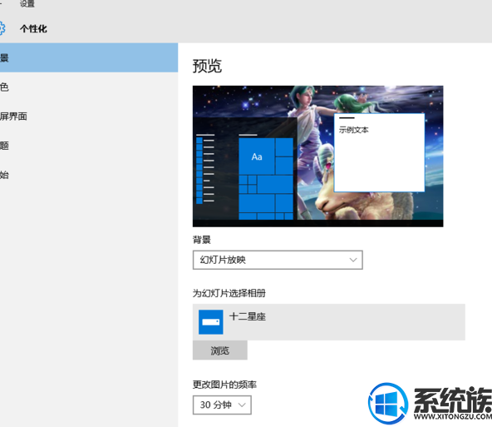The width and height of the screenshot is (492, 427).
Task: Open the 幻灯片放映 background dropdown
Action: pyautogui.click(x=278, y=260)
